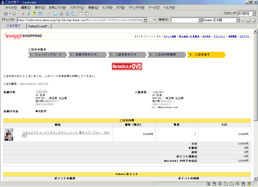Click the プライバシー link
Viewport: 258px width, 187px height.
[x=219, y=36]
